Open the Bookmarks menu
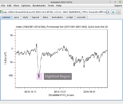Viewport: 123px width, 104px height. (x=39, y=6)
